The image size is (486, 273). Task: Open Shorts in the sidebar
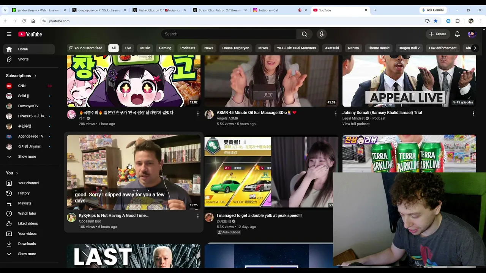(29, 59)
